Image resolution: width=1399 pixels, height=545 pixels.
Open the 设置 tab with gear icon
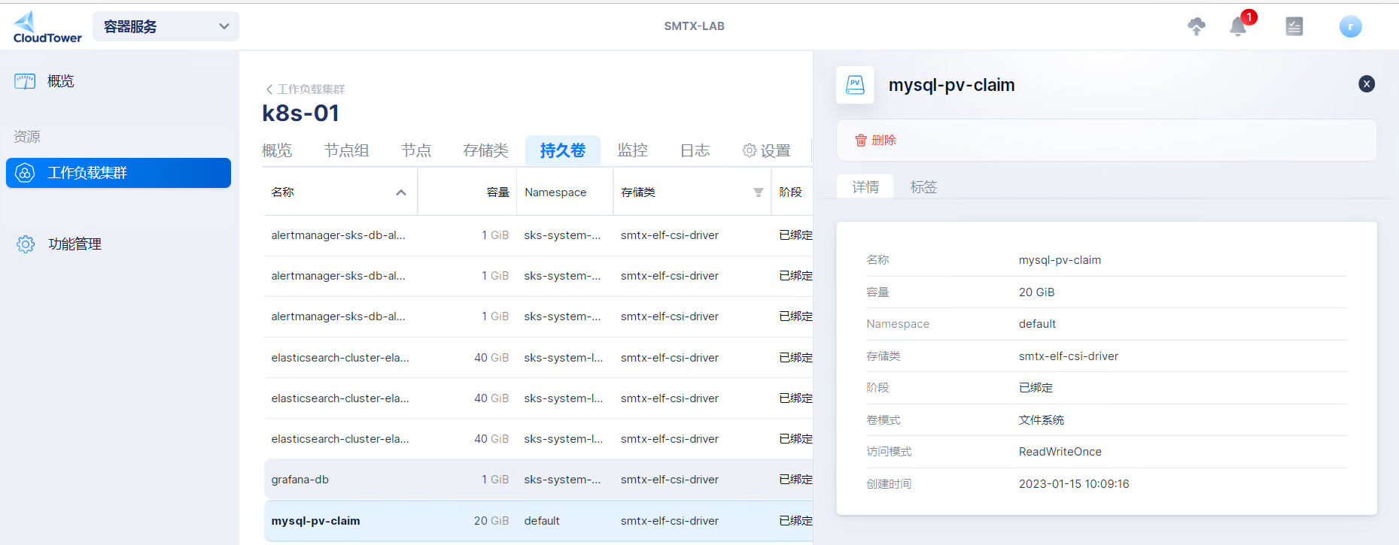point(766,150)
